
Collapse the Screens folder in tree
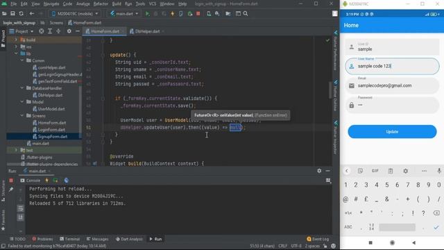(x=22, y=116)
